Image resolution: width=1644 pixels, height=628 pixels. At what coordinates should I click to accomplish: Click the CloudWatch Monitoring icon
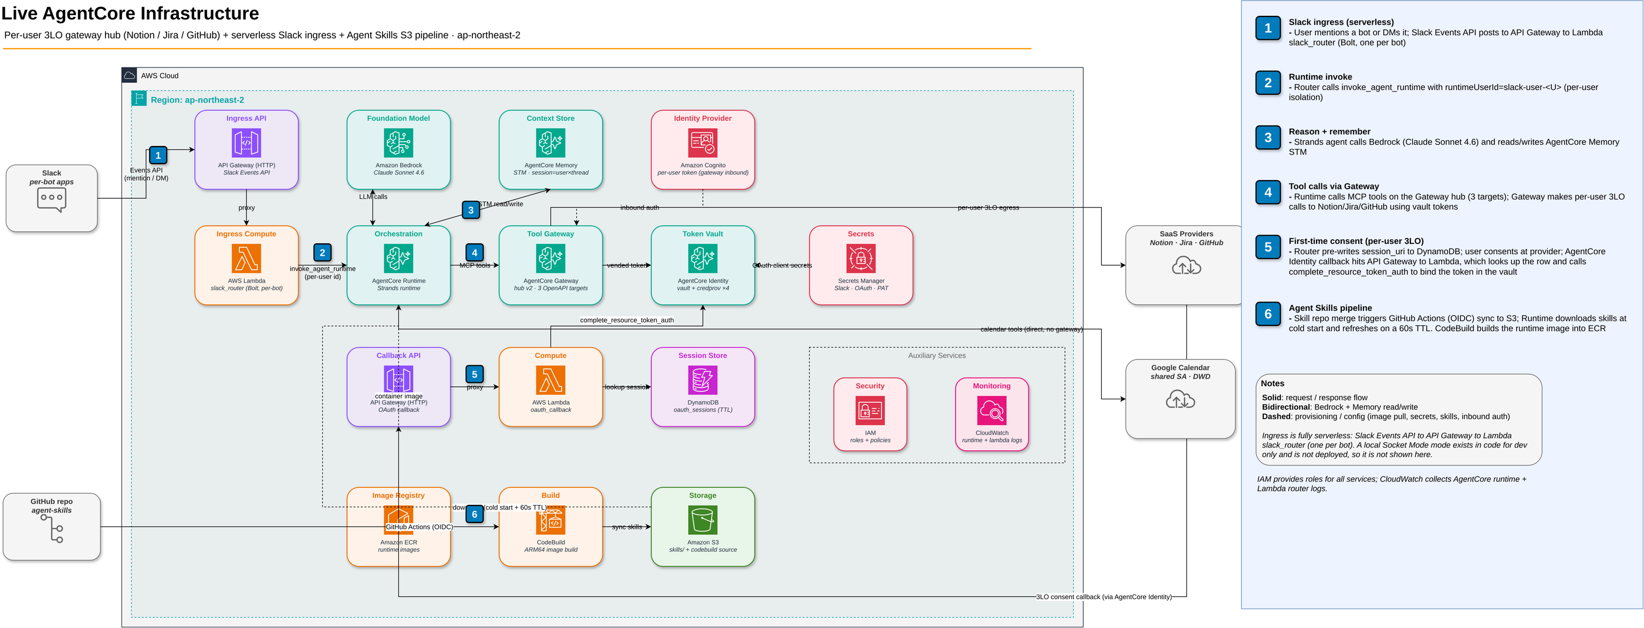click(991, 410)
